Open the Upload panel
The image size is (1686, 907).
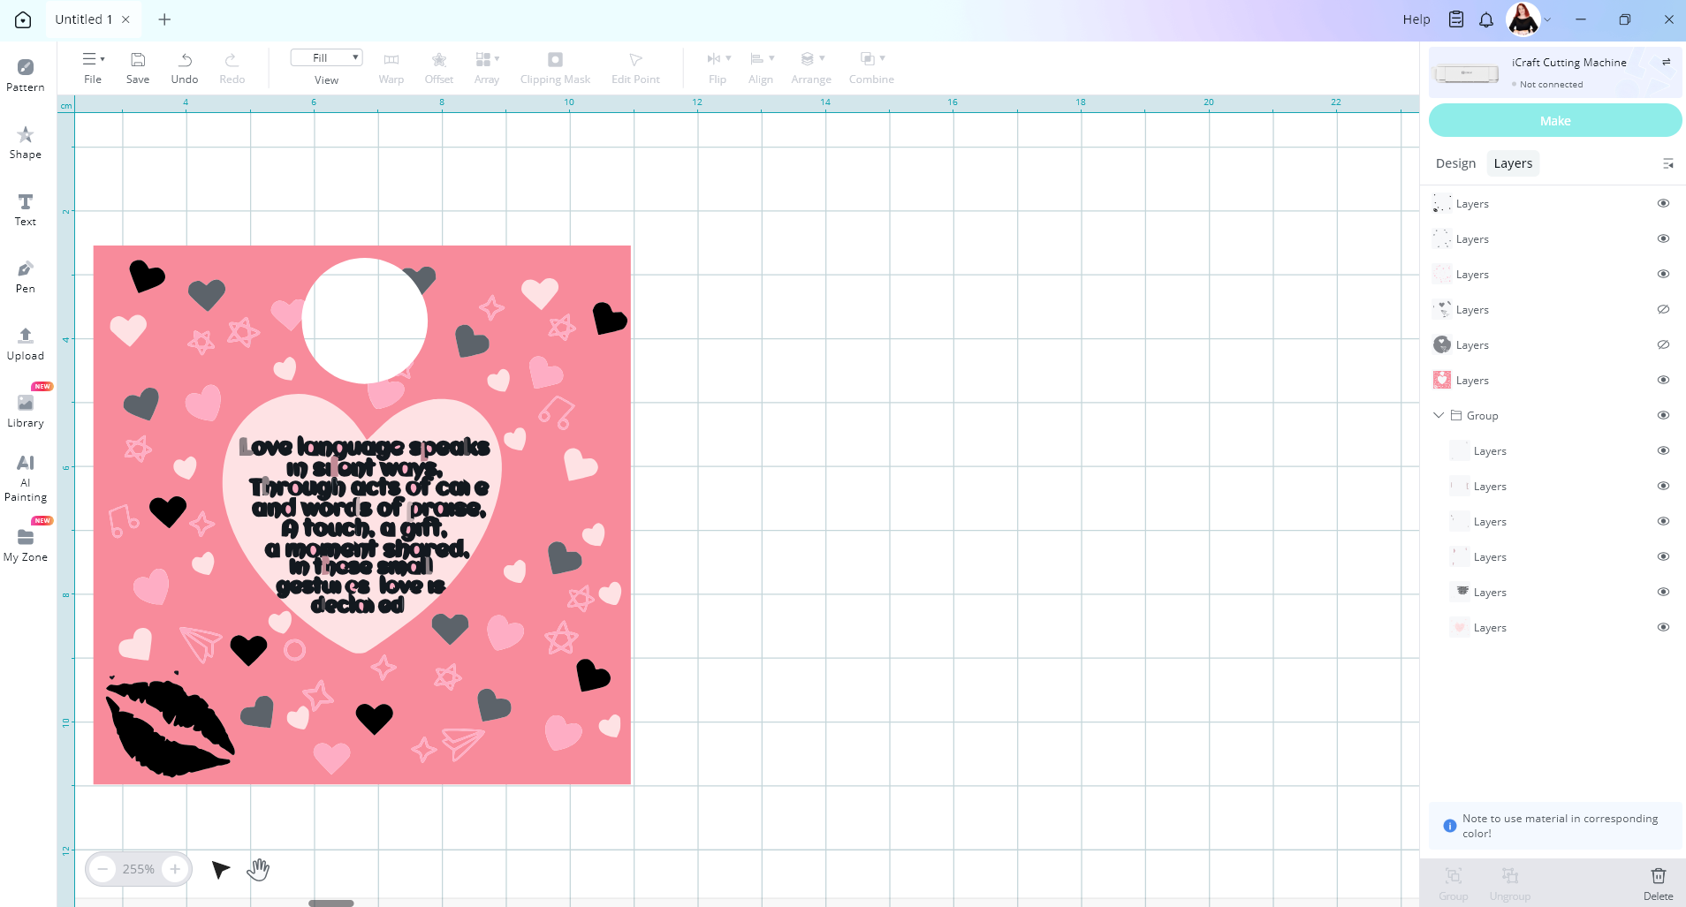coord(26,343)
